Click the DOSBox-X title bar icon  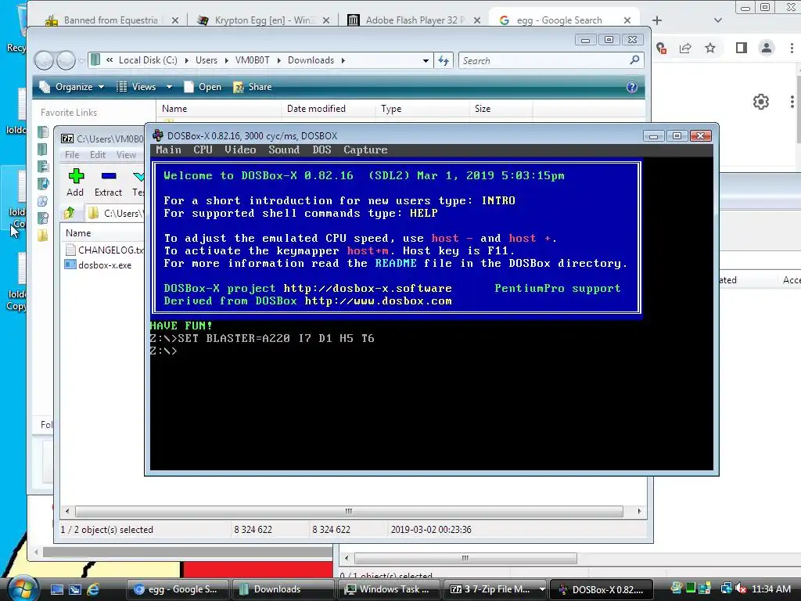point(158,135)
